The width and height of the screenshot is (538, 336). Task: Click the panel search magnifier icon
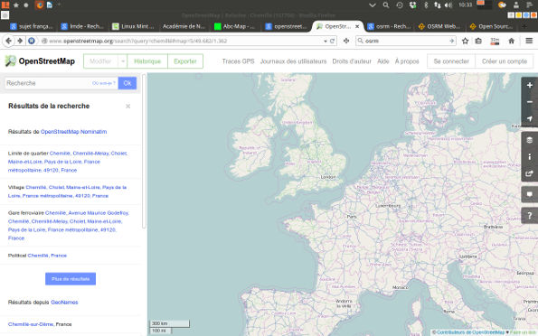pos(386,5)
